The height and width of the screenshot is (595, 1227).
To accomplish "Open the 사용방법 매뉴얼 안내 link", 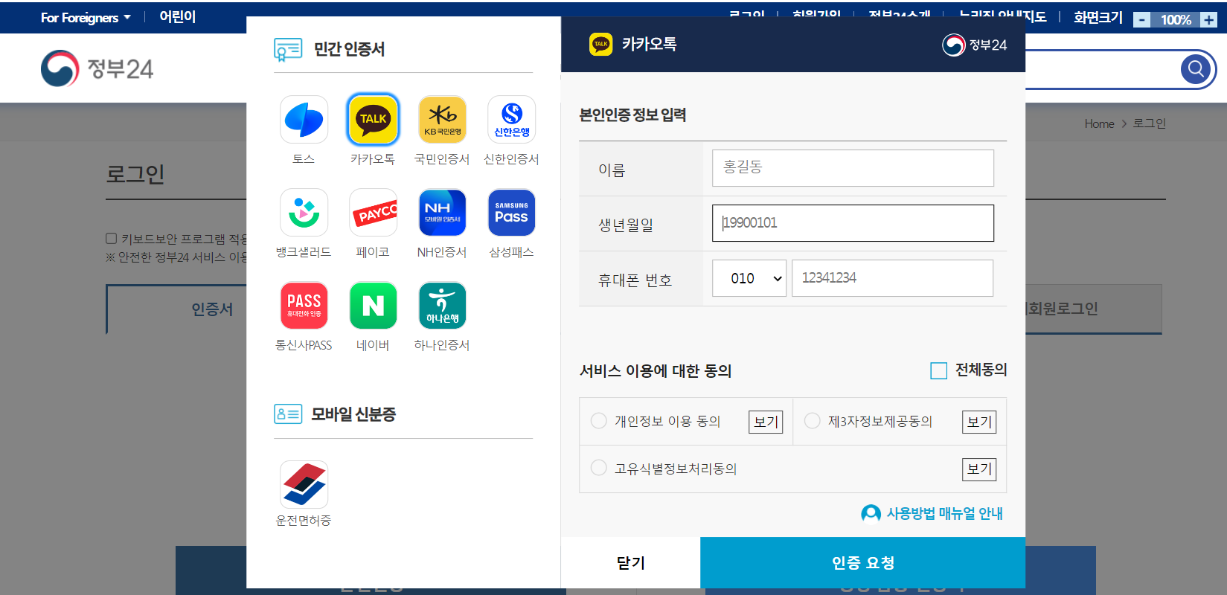I will tap(932, 513).
